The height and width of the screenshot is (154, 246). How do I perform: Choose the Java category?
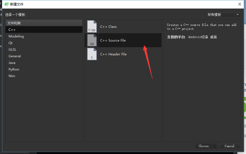point(44,63)
